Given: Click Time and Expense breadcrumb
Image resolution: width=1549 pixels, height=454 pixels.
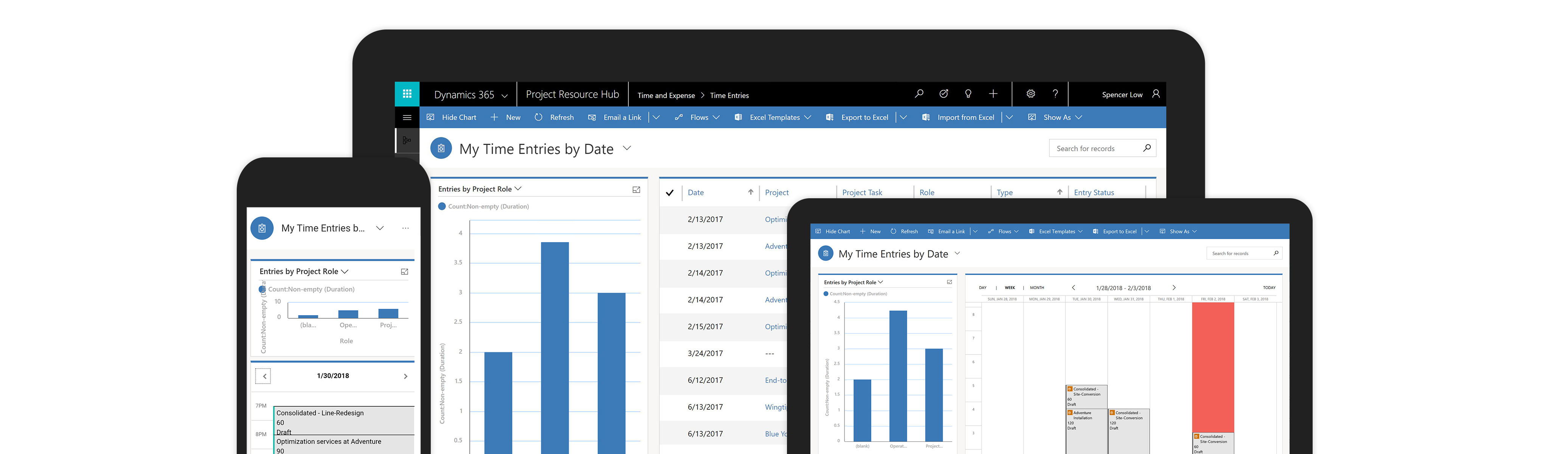Looking at the screenshot, I should pyautogui.click(x=666, y=96).
